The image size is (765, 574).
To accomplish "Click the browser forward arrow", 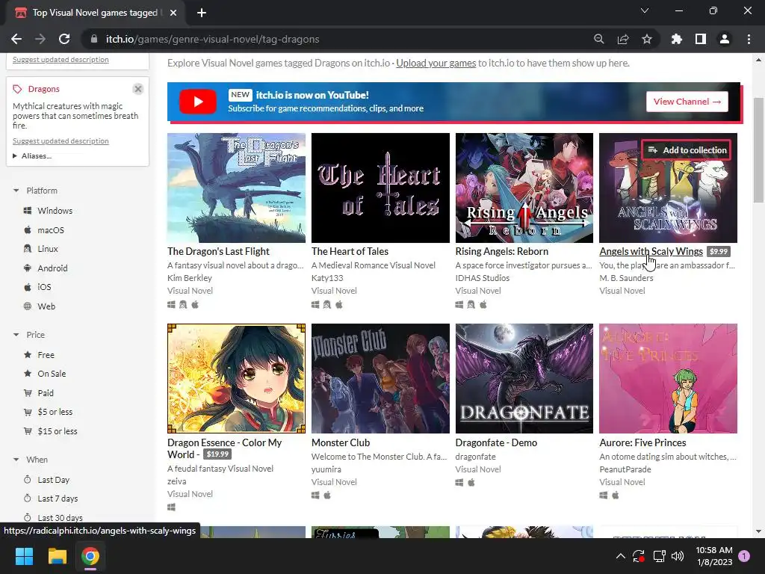I will pos(40,39).
